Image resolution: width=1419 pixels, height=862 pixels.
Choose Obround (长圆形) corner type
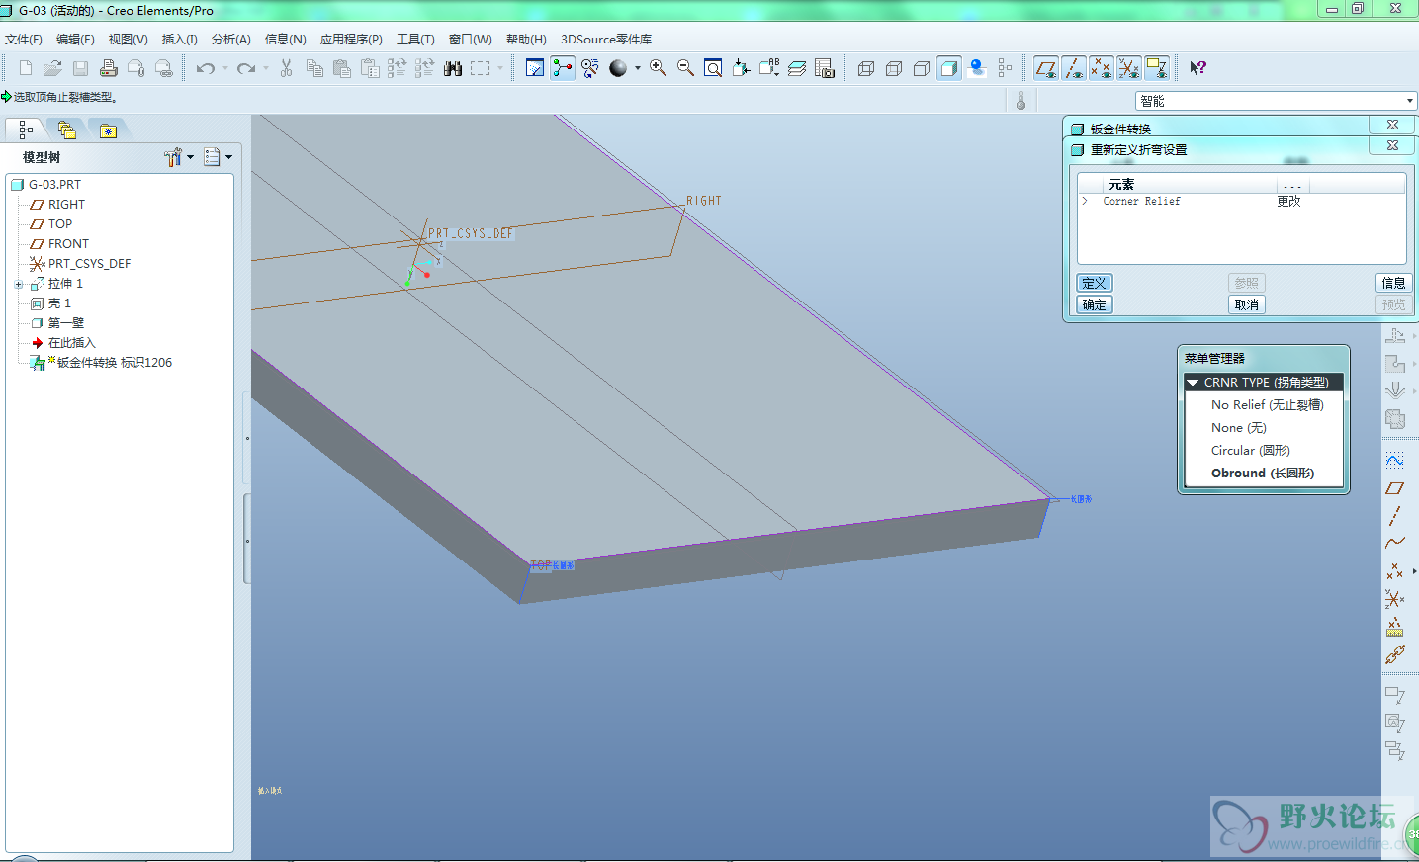click(x=1264, y=474)
